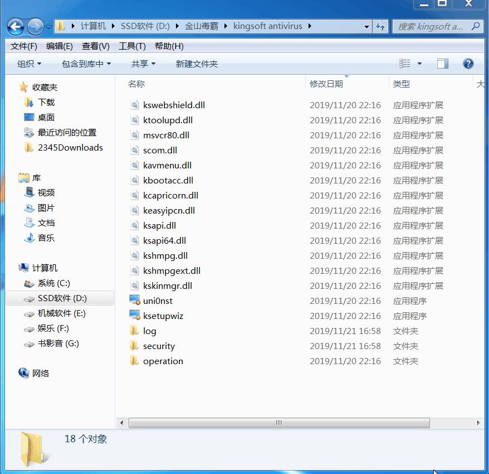This screenshot has width=489, height=474.
Task: Open drive 机械软件 (E:)
Action: coord(61,313)
